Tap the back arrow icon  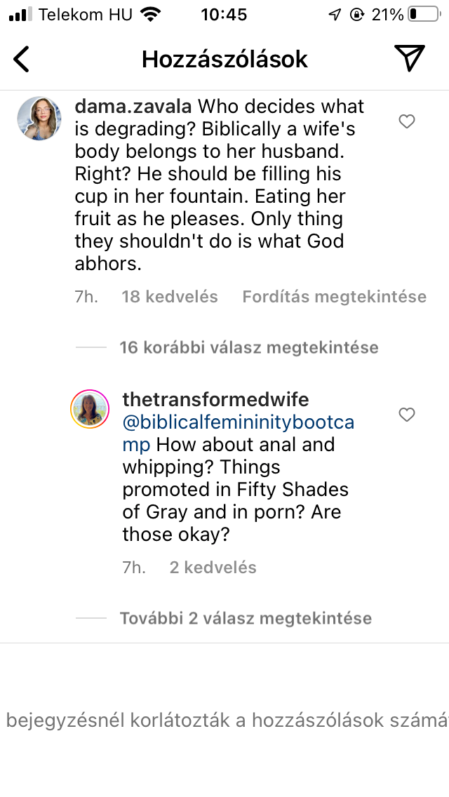click(x=22, y=60)
